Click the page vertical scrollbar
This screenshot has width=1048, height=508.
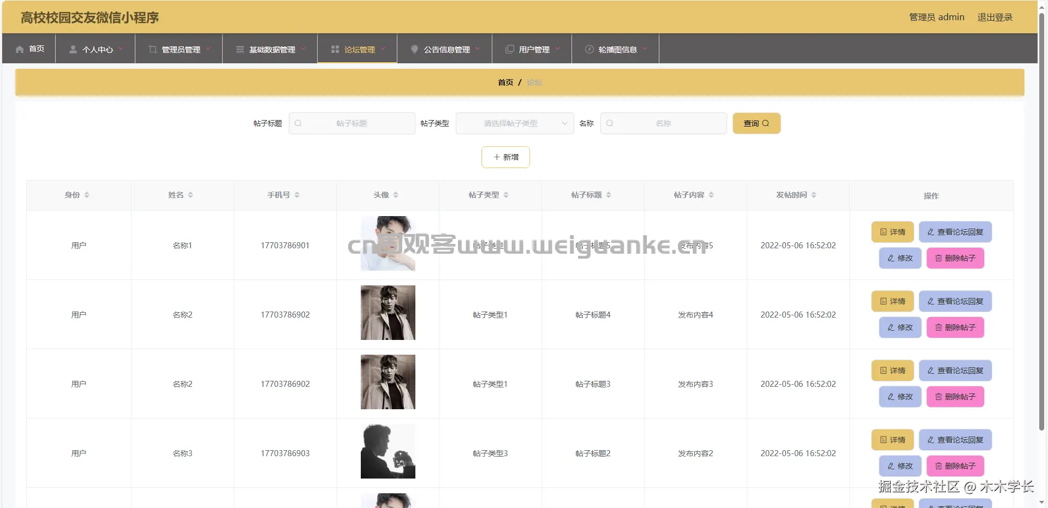tap(1042, 221)
